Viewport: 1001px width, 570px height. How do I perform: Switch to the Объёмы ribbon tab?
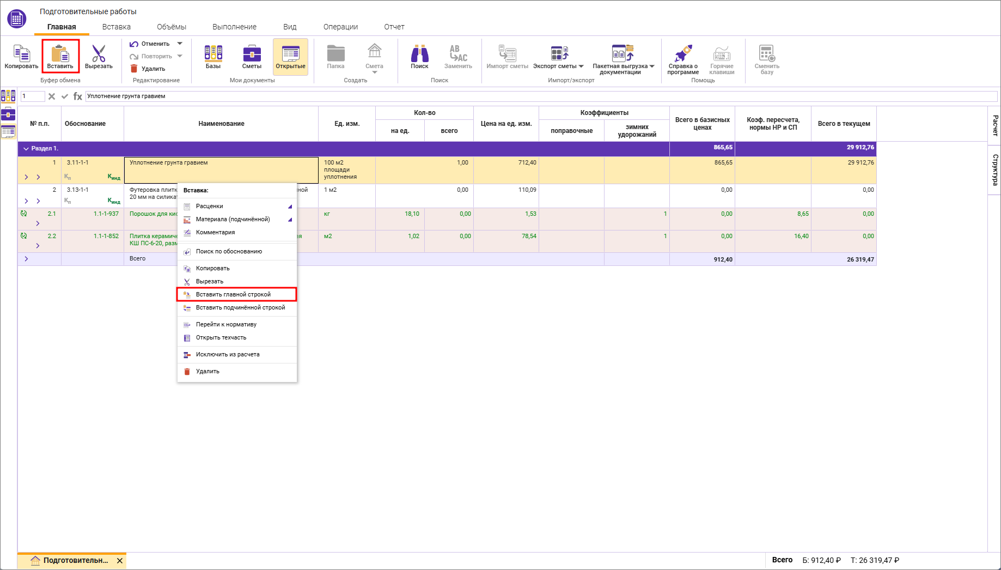[x=171, y=27]
